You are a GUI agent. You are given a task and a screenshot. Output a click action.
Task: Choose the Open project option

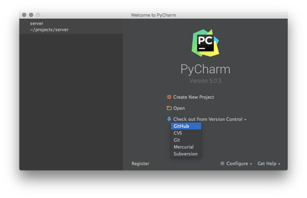179,108
